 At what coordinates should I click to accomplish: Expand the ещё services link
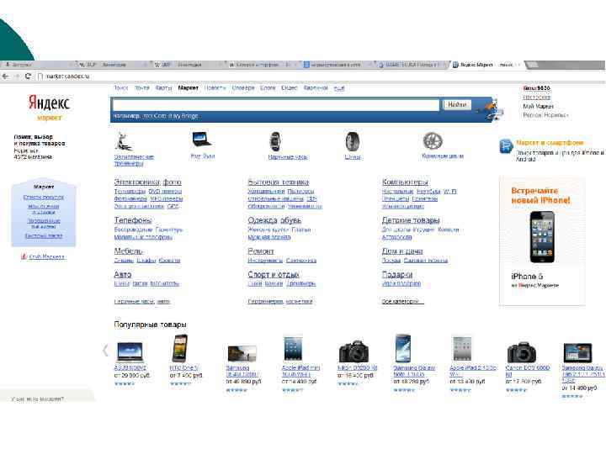(x=339, y=88)
